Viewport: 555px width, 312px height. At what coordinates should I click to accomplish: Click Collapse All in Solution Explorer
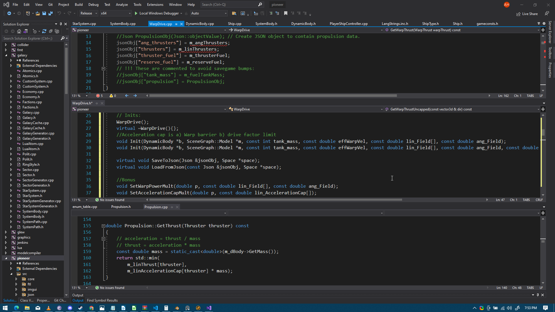[51, 31]
